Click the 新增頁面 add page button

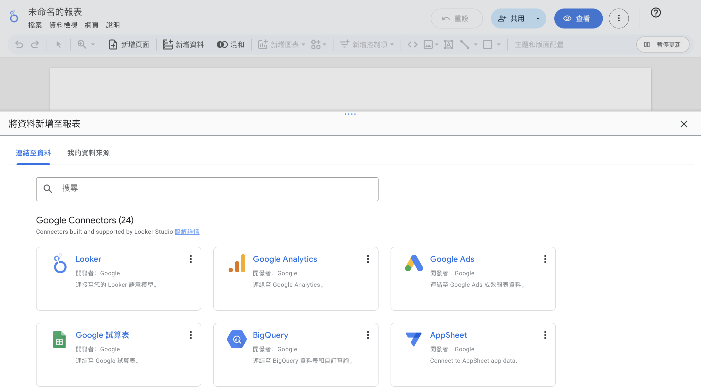(129, 44)
